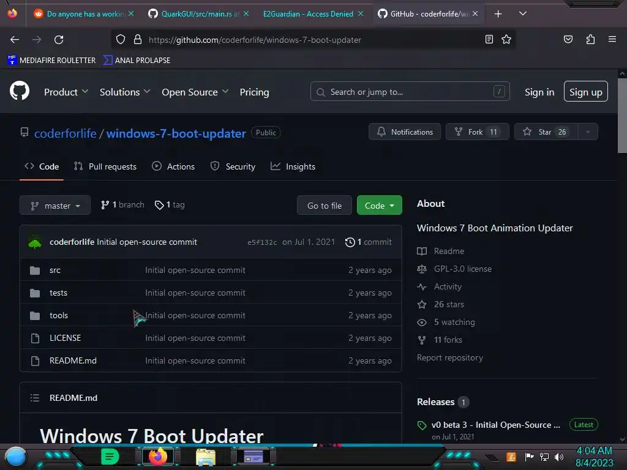Click the site padlock icon

[x=138, y=40]
